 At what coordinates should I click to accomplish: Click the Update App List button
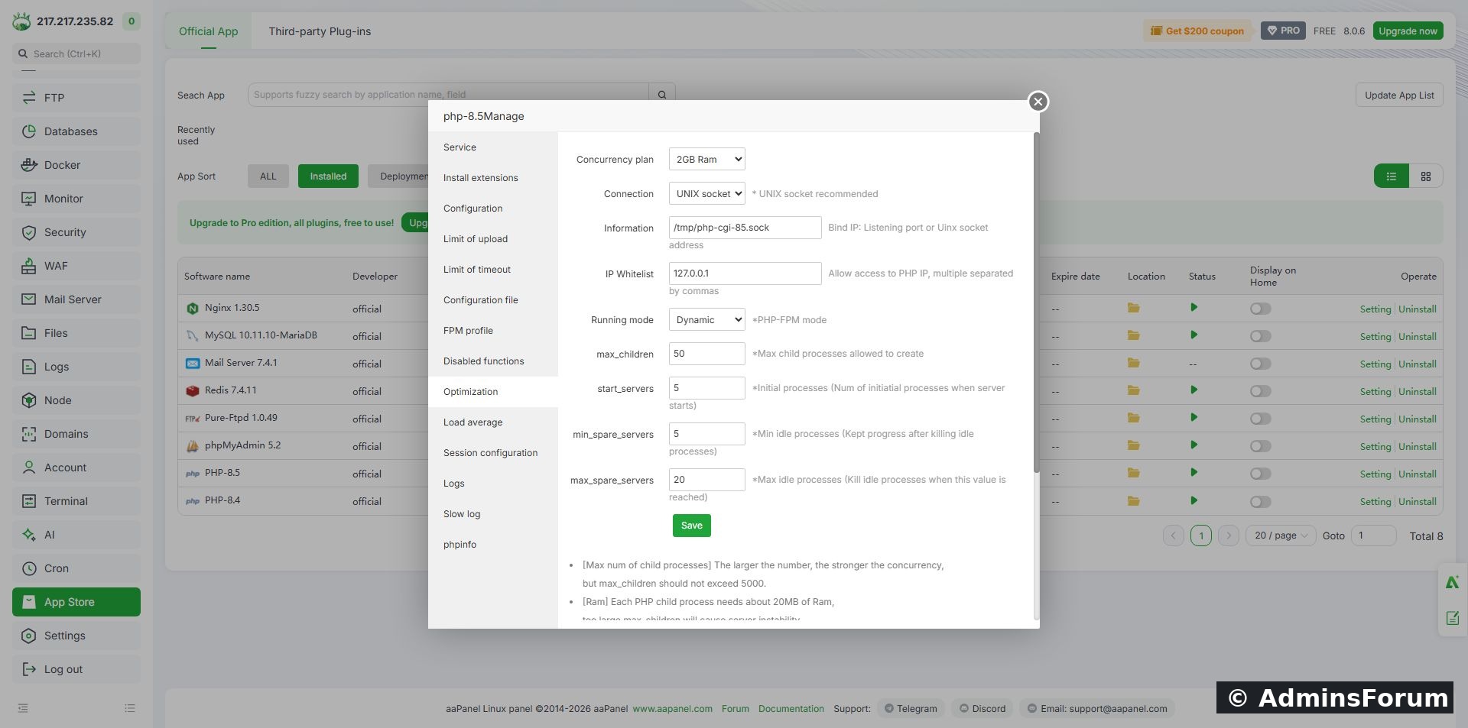(1399, 95)
